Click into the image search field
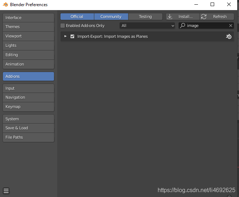Viewport: 239px width, 197px height. 206,26
